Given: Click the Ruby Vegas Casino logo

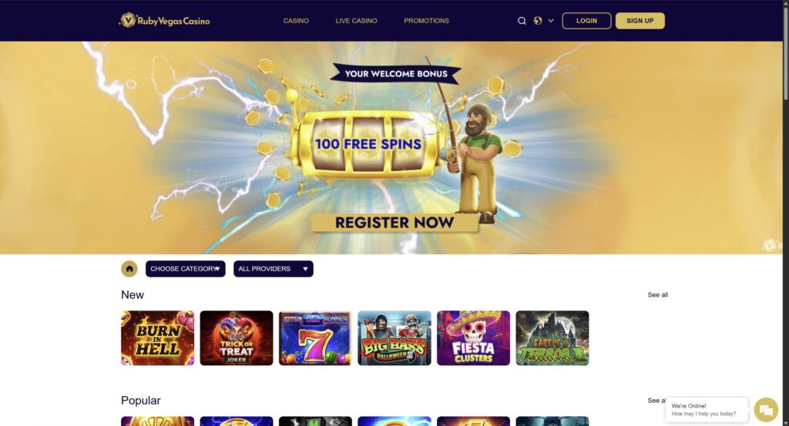Looking at the screenshot, I should coord(165,21).
